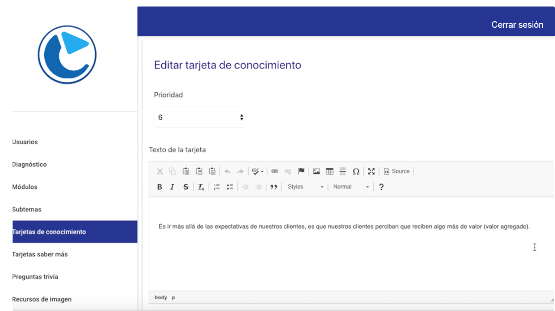Image resolution: width=555 pixels, height=311 pixels.
Task: Click the Block Quote icon
Action: point(274,187)
